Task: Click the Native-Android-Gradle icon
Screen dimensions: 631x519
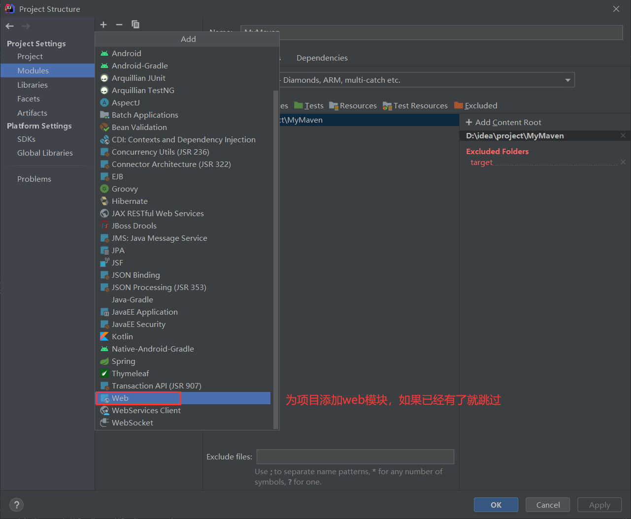Action: tap(104, 349)
